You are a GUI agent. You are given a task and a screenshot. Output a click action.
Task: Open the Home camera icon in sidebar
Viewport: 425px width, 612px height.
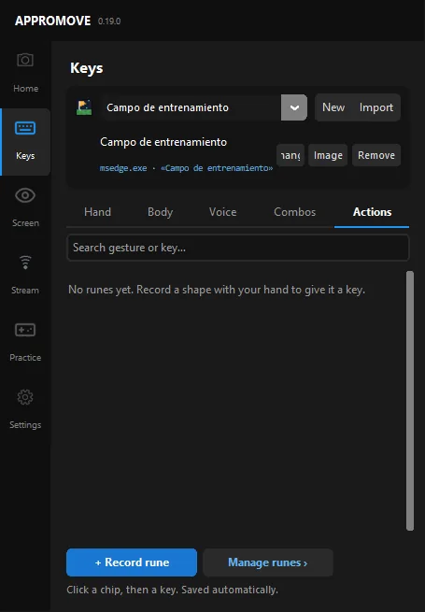pyautogui.click(x=25, y=60)
